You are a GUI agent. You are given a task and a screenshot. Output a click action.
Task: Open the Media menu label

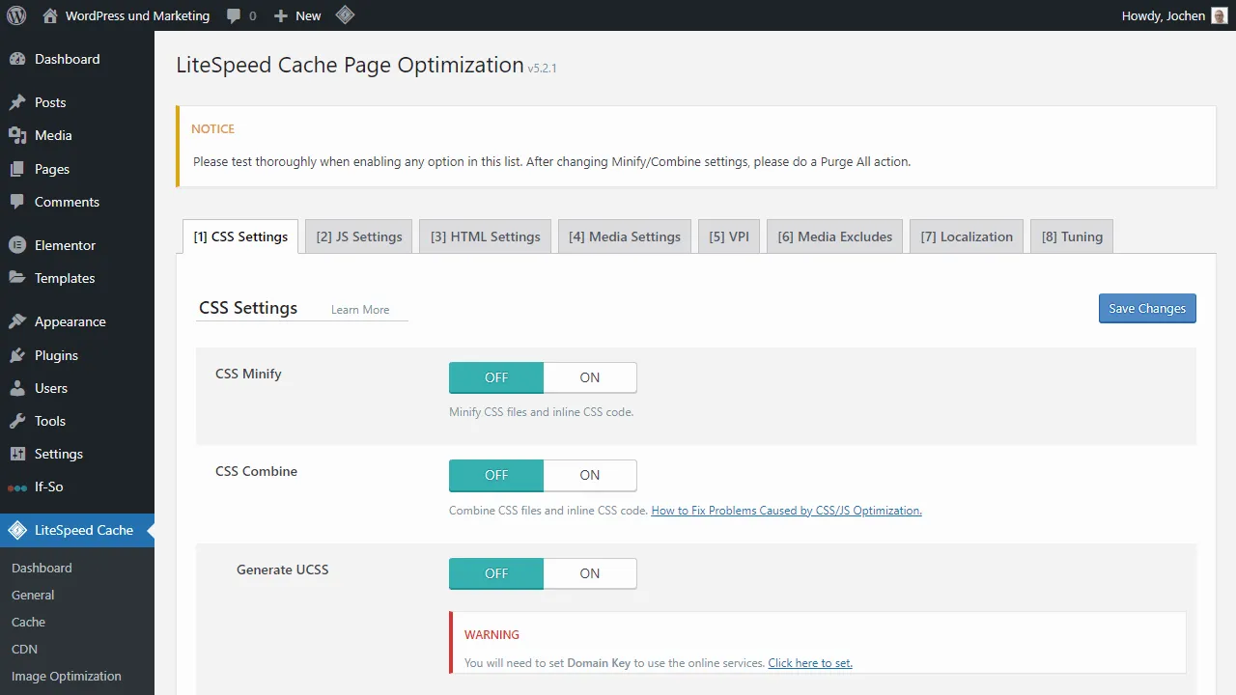point(53,135)
